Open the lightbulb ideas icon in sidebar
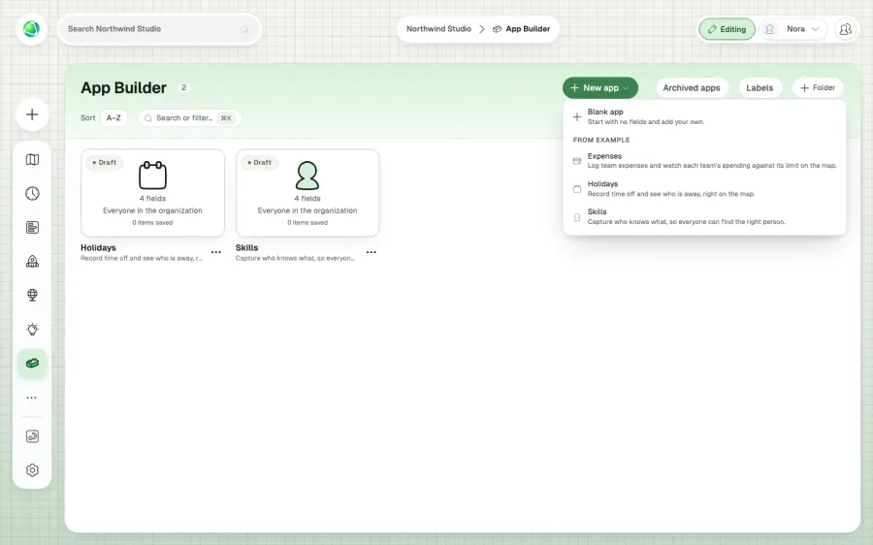This screenshot has height=545, width=873. [x=32, y=329]
